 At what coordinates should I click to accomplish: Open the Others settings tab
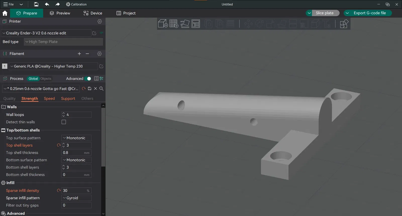click(87, 98)
